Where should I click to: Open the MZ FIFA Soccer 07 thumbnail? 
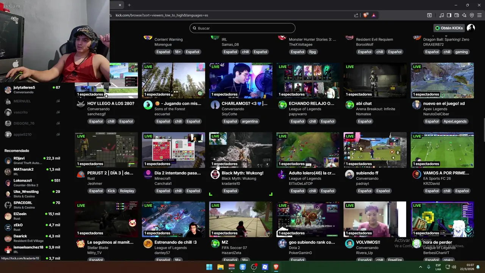click(x=241, y=219)
